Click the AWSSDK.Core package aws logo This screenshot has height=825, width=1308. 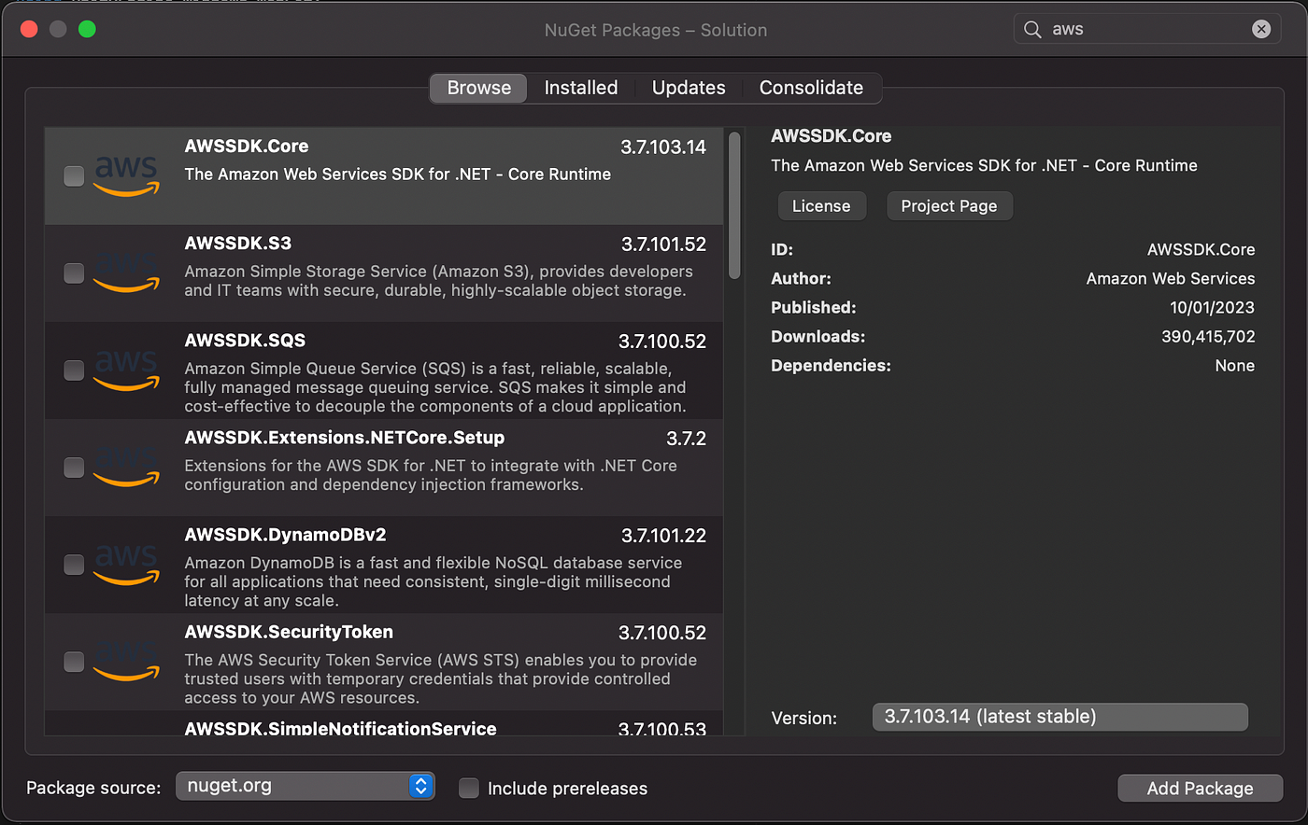click(x=126, y=175)
